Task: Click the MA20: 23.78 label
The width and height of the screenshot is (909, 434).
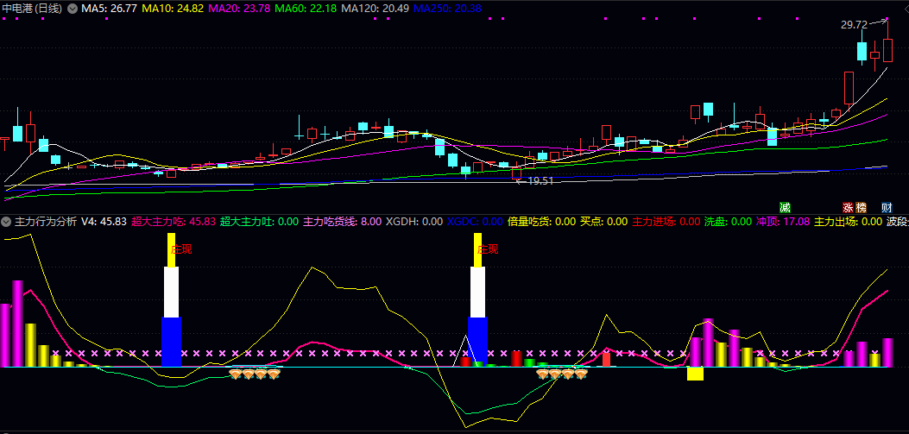Action: pyautogui.click(x=239, y=9)
